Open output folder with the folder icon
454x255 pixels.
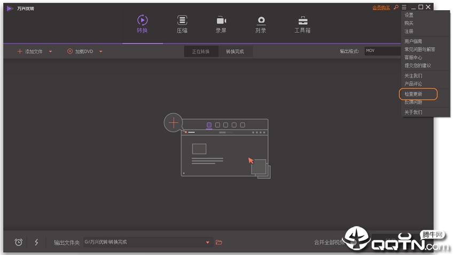219,242
